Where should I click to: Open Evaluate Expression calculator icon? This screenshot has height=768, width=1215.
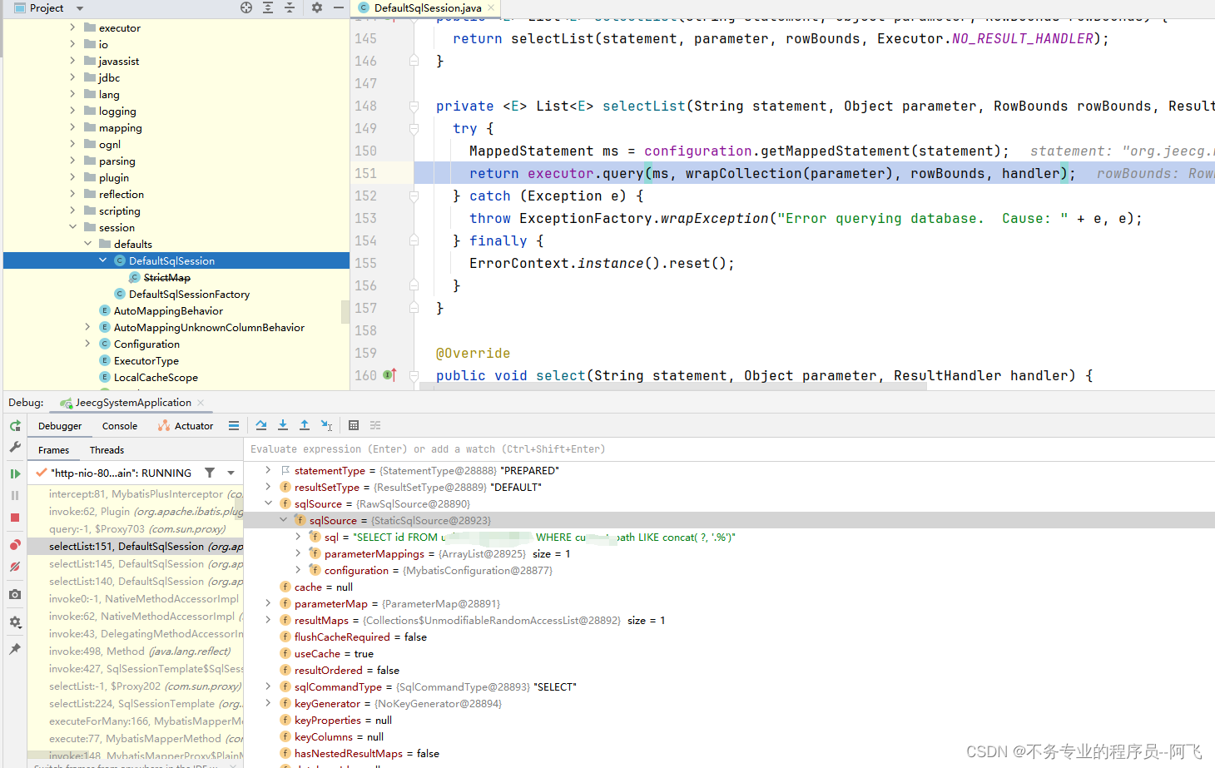[x=354, y=425]
